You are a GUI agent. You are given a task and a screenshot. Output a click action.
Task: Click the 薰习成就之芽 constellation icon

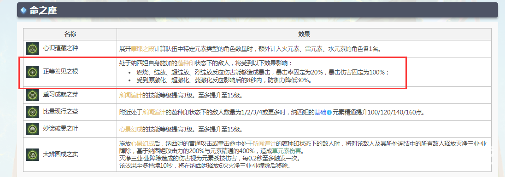[33, 95]
